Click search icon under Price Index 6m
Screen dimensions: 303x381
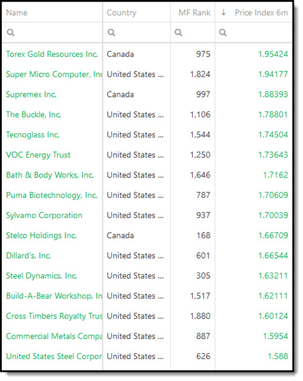(x=223, y=32)
